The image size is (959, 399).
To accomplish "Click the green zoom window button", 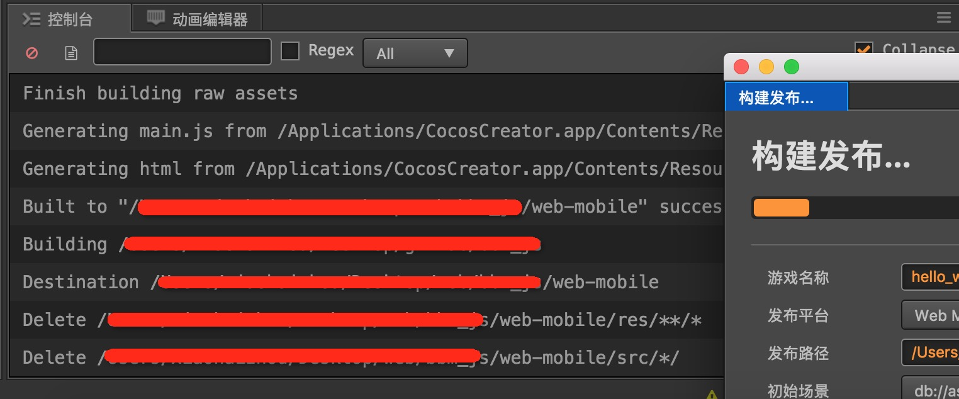I will coord(791,67).
